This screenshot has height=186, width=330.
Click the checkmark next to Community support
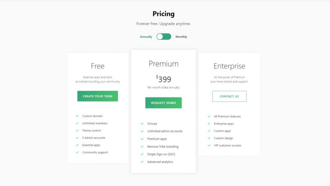pyautogui.click(x=77, y=152)
